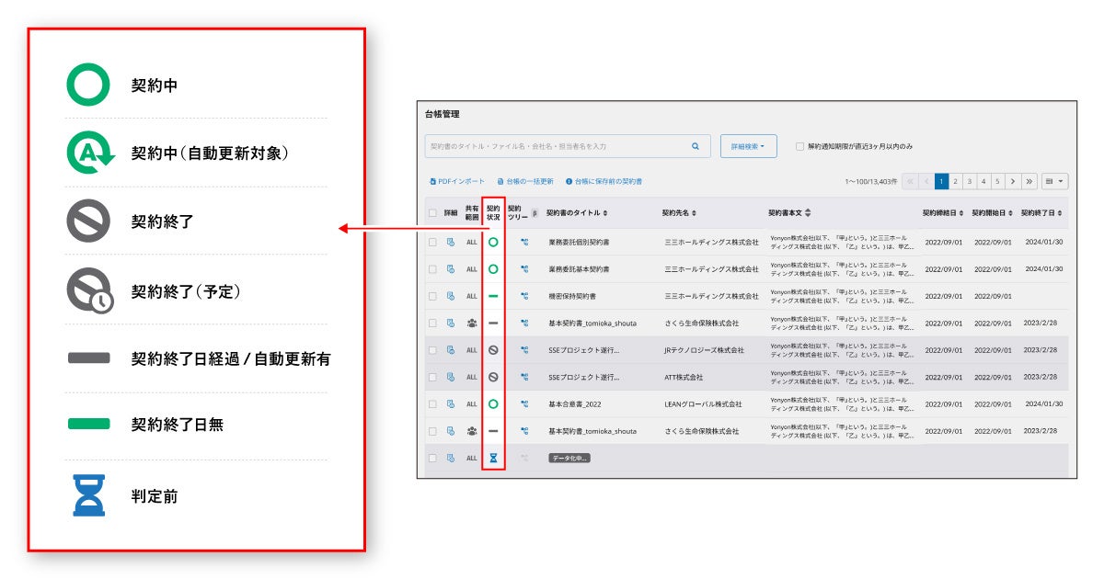1104x579 pixels.
Task: Go to page 3
Action: [969, 182]
